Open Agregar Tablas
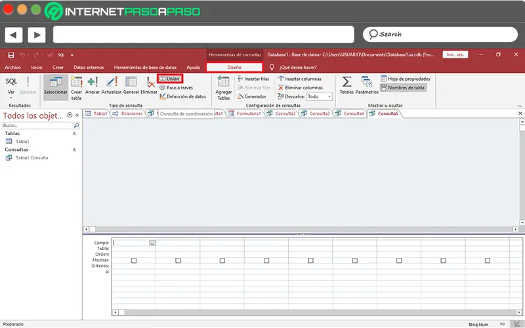 click(224, 88)
